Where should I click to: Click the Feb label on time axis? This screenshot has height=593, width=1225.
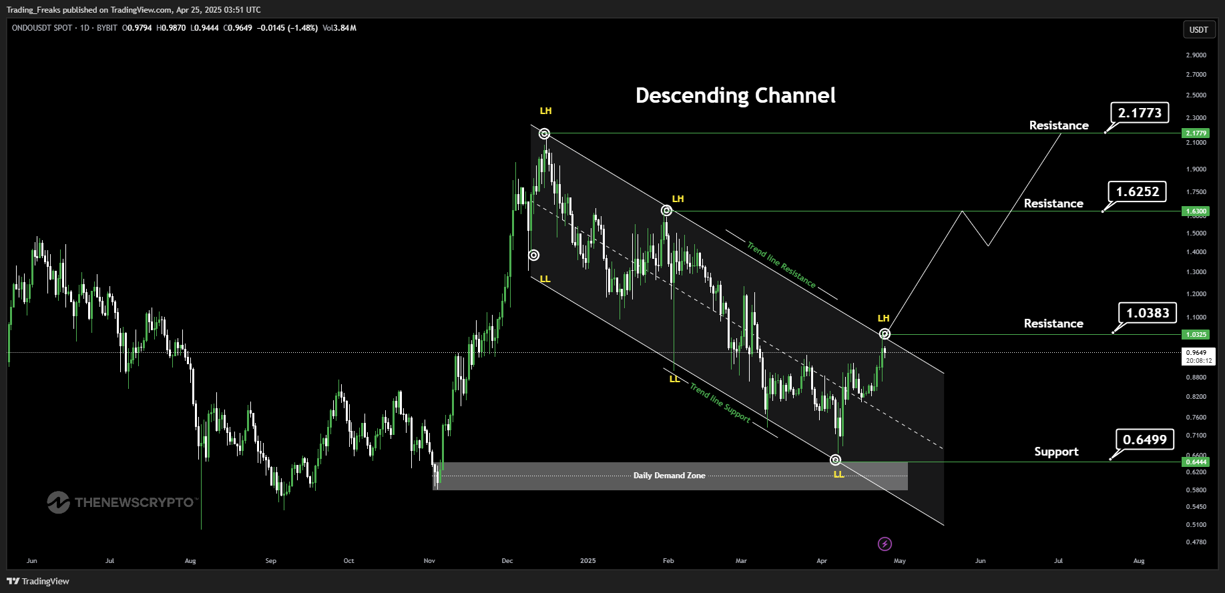pos(668,561)
